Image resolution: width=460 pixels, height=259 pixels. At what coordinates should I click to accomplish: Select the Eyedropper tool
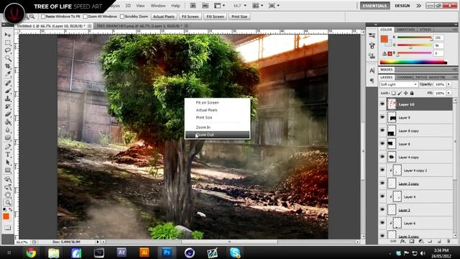click(x=8, y=74)
